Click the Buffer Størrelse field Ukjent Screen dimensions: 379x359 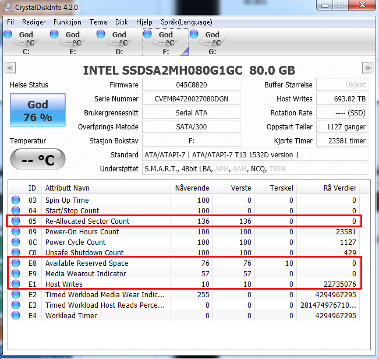[x=342, y=85]
